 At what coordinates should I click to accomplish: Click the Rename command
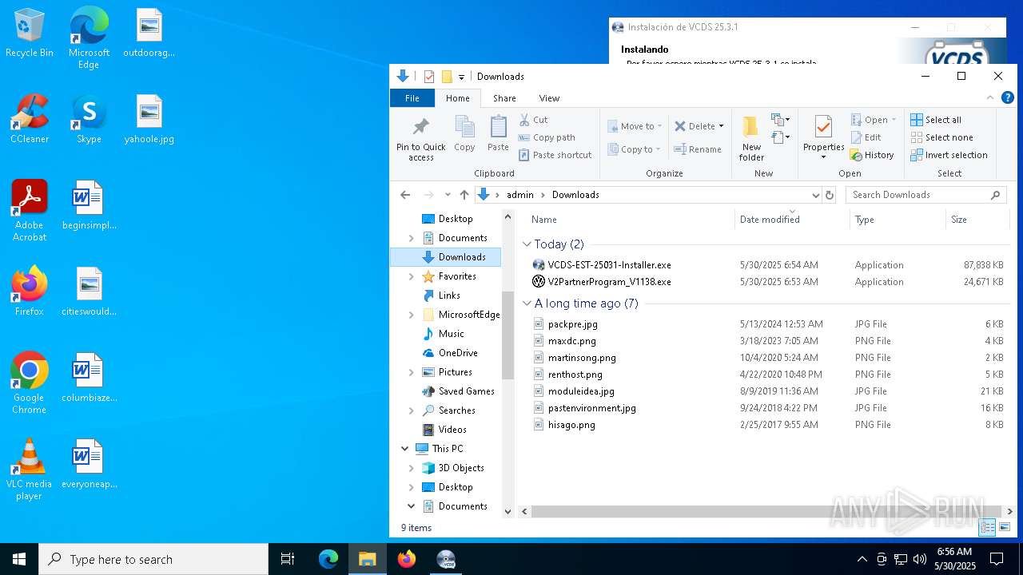tap(698, 149)
